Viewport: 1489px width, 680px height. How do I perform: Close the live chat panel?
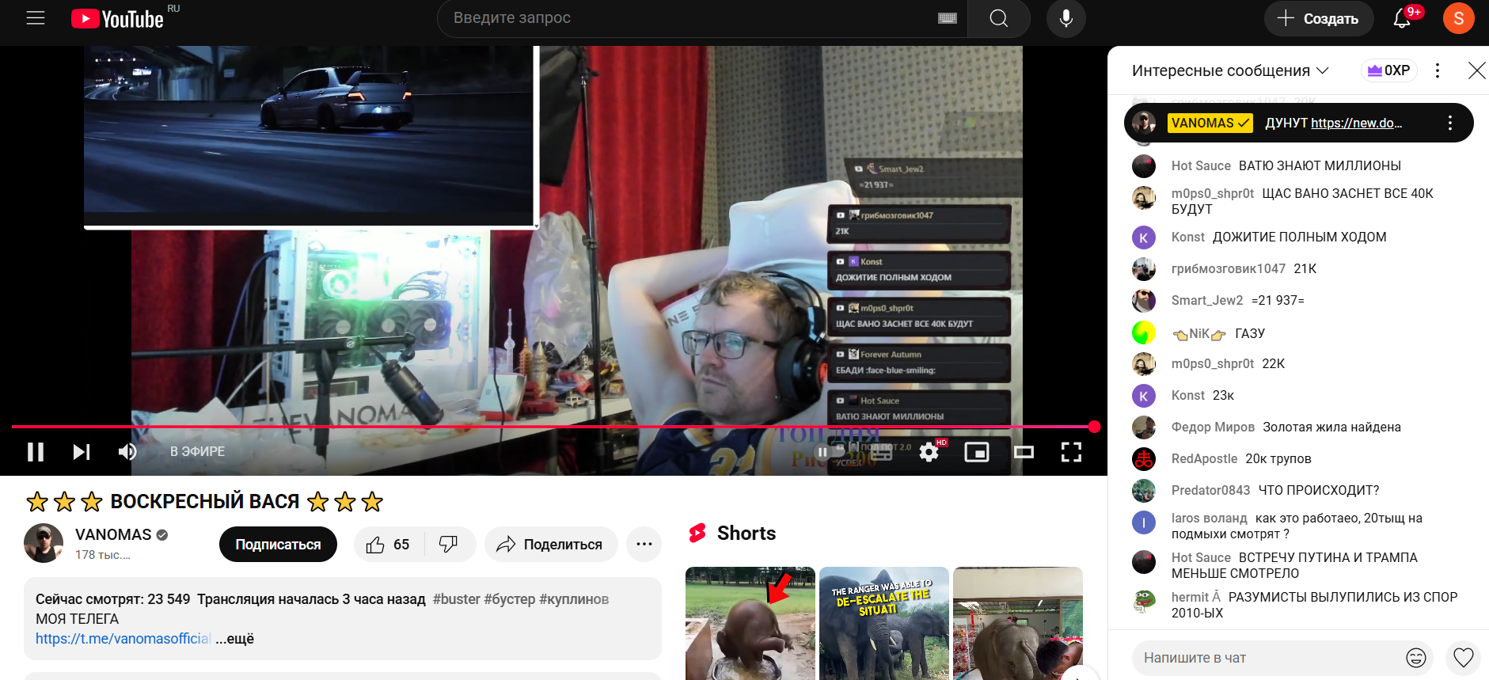point(1476,70)
